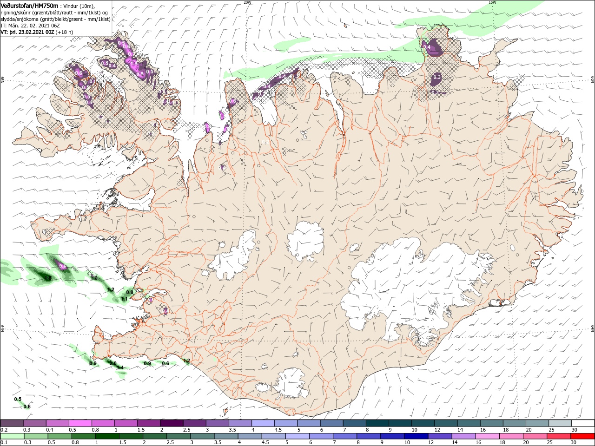The height and width of the screenshot is (446, 595).
Task: Click the 15W longitude label
Action: click(x=492, y=2)
